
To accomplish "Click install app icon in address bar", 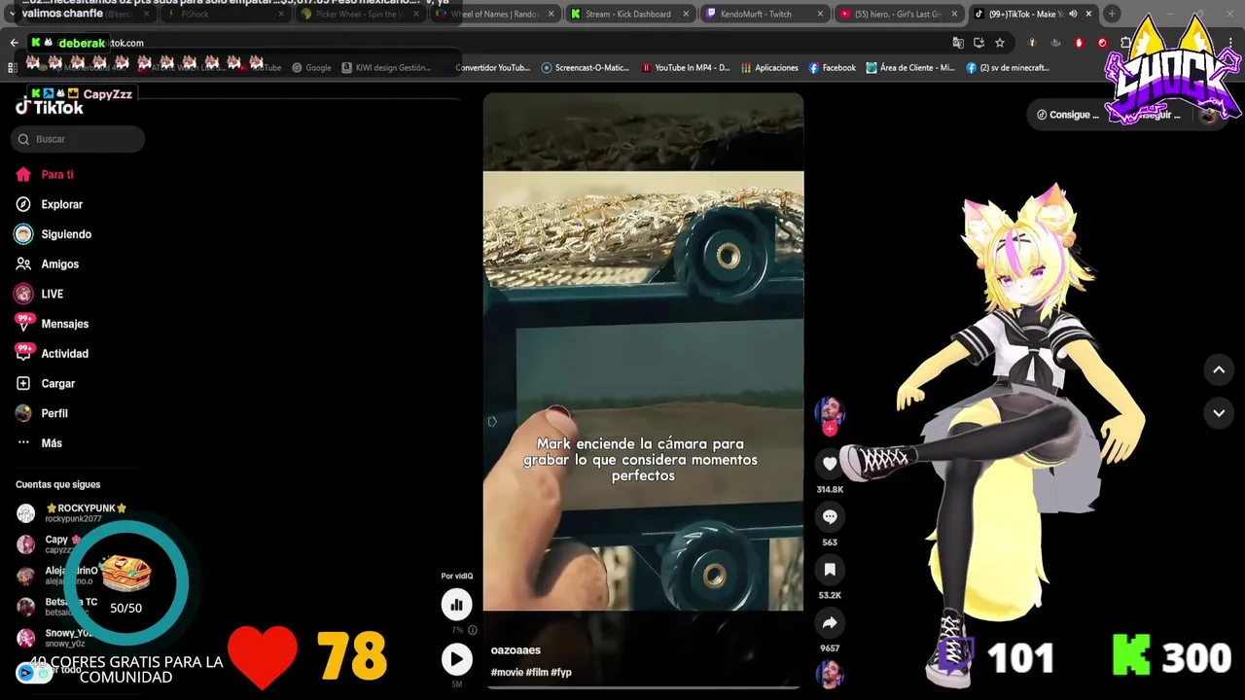I will 978,43.
